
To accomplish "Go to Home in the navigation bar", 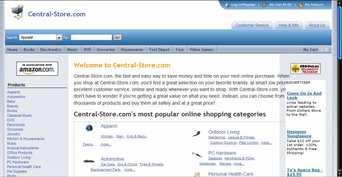I will click(12, 50).
